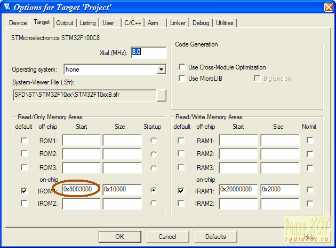Viewport: 336px width, 248px height.
Task: Switch to the Linker tab
Action: coord(178,23)
